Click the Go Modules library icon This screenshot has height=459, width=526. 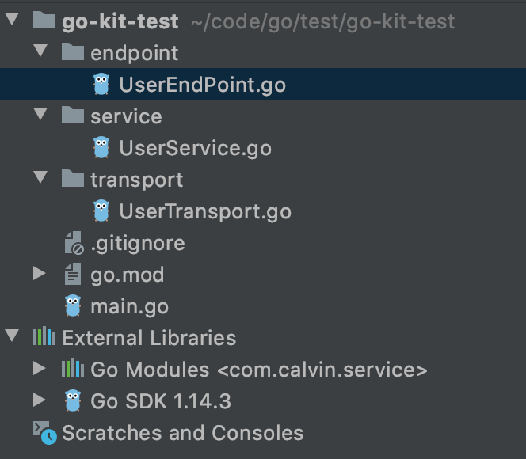point(73,370)
